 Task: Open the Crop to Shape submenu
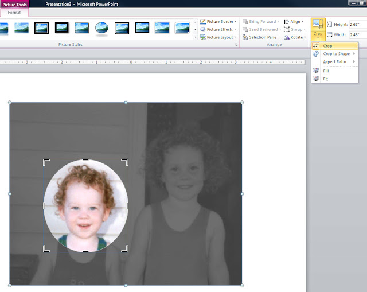pos(336,54)
